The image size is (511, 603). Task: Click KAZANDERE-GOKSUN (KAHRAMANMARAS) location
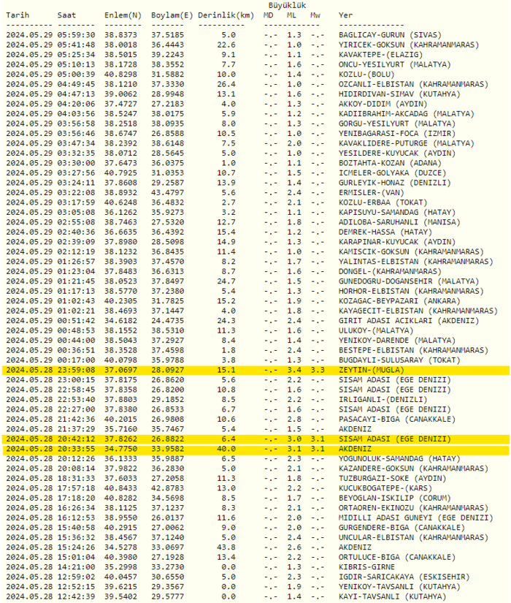tap(413, 469)
